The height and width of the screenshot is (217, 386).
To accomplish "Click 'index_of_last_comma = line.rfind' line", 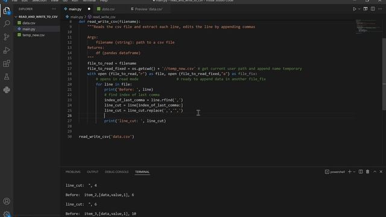I will tap(144, 100).
